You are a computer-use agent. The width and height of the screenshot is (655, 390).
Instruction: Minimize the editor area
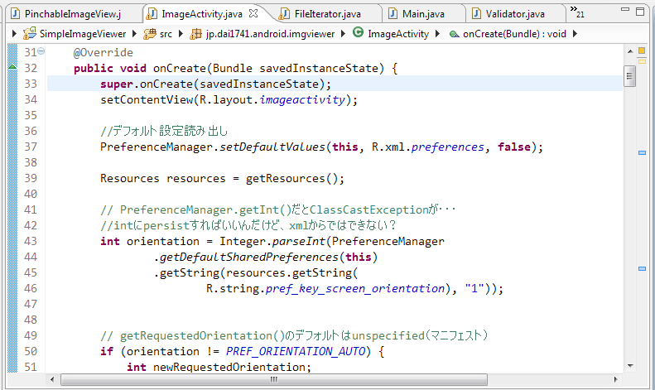(625, 9)
